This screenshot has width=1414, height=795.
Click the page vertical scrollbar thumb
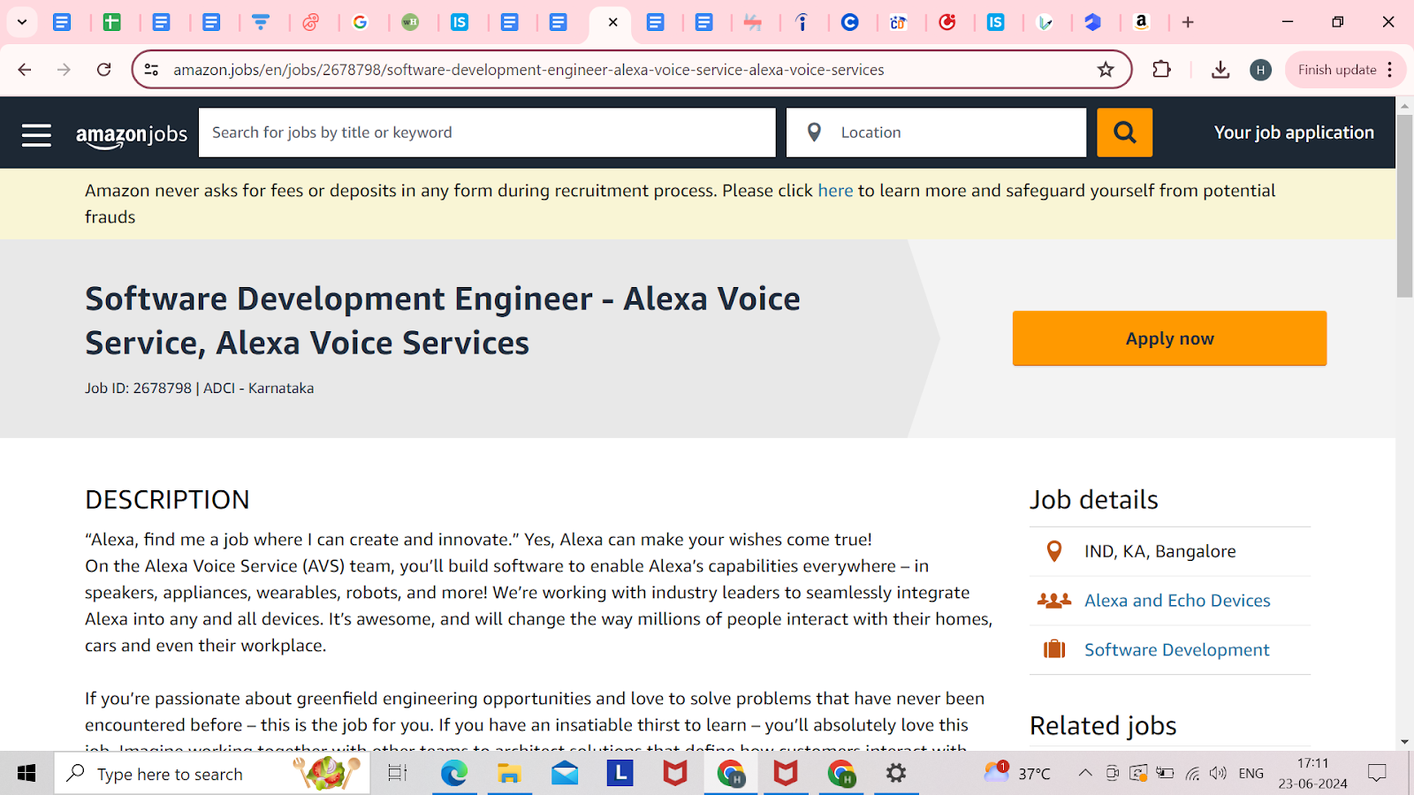coord(1404,205)
